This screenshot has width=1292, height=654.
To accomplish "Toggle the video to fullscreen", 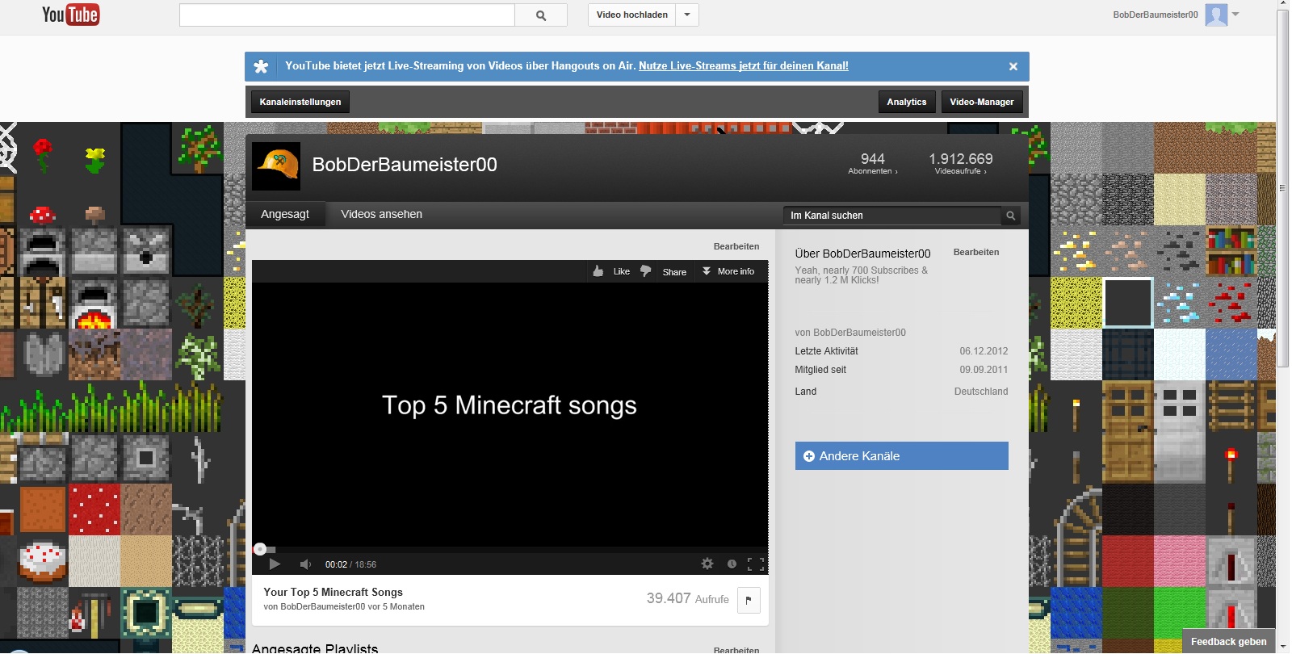I will point(756,564).
